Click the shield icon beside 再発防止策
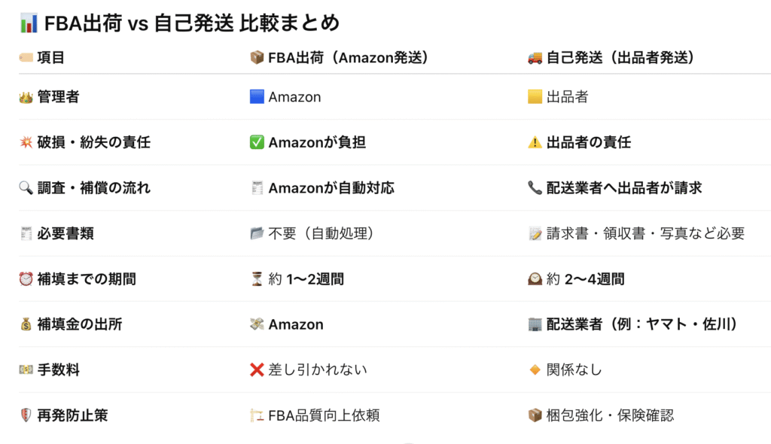This screenshot has height=444, width=771. coord(26,415)
